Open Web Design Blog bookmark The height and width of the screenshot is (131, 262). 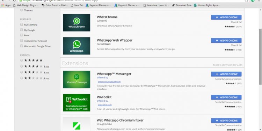[x=26, y=5]
